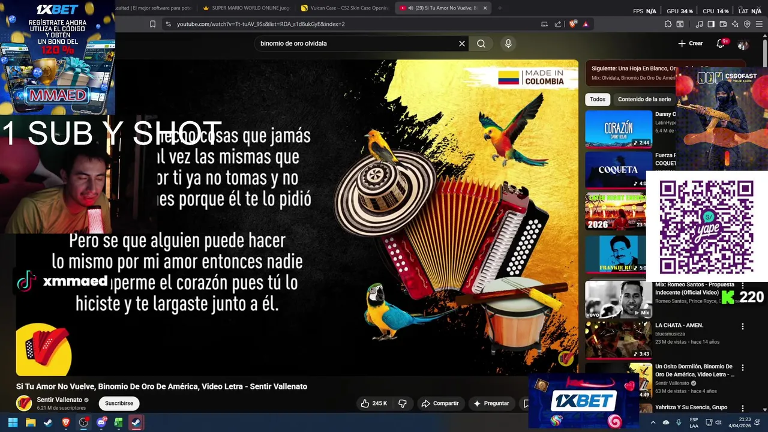The width and height of the screenshot is (768, 432).
Task: Open Un Osito Dormilón video title
Action: coord(694,370)
